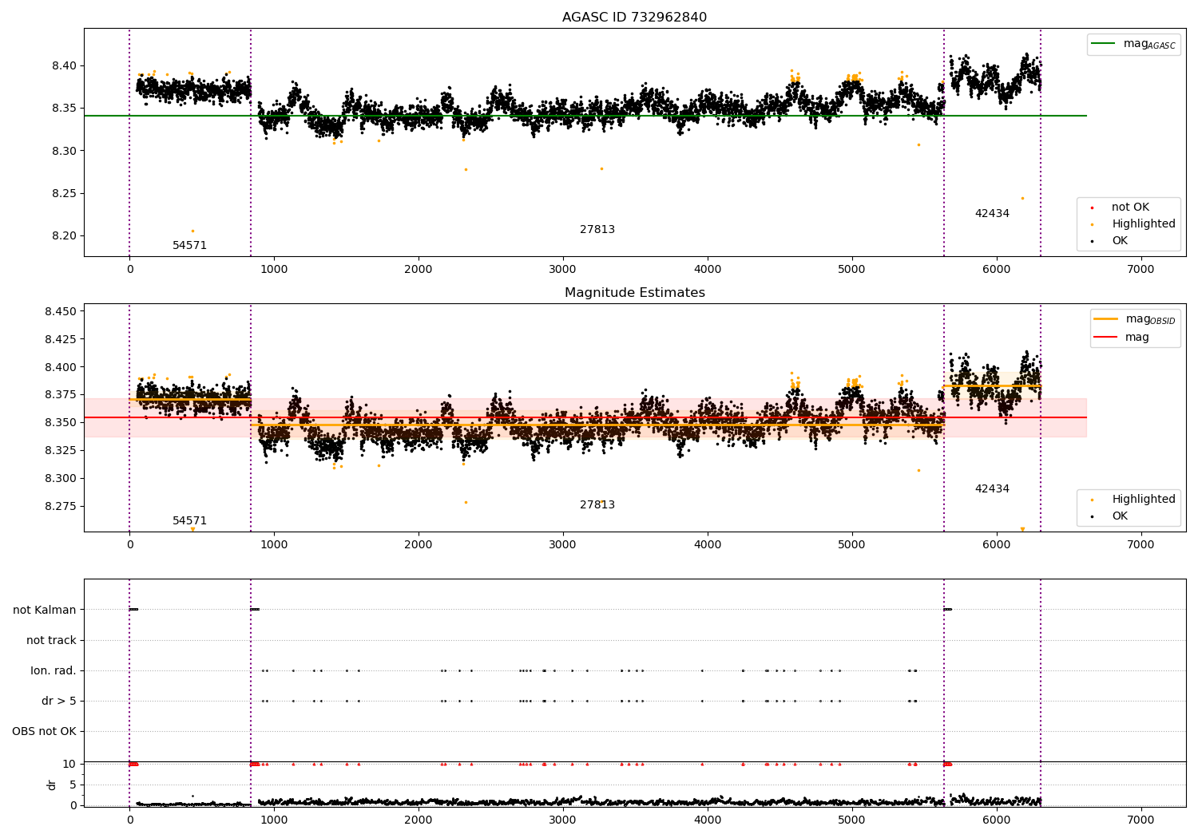Click the 8.20 y-axis tick label
Viewport: 1198px width, 838px height.
(63, 236)
